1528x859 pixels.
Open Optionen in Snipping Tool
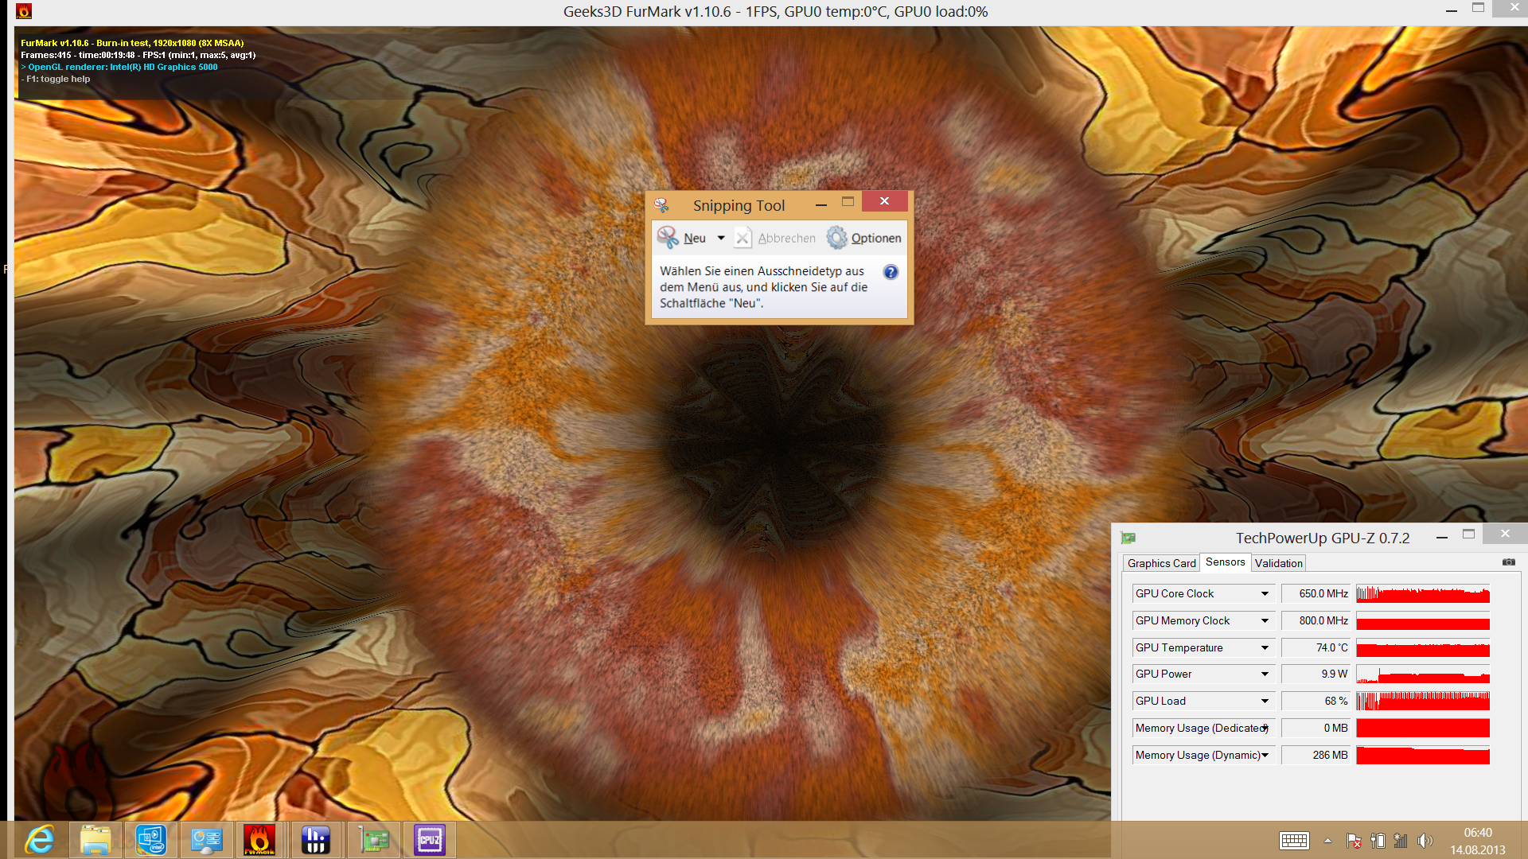[864, 238]
